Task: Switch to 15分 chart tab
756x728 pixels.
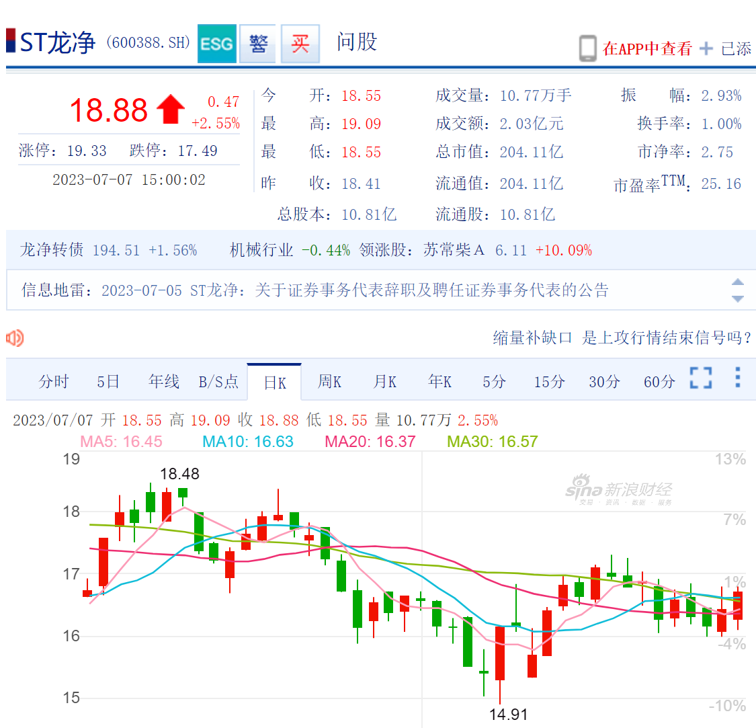Action: [x=549, y=382]
